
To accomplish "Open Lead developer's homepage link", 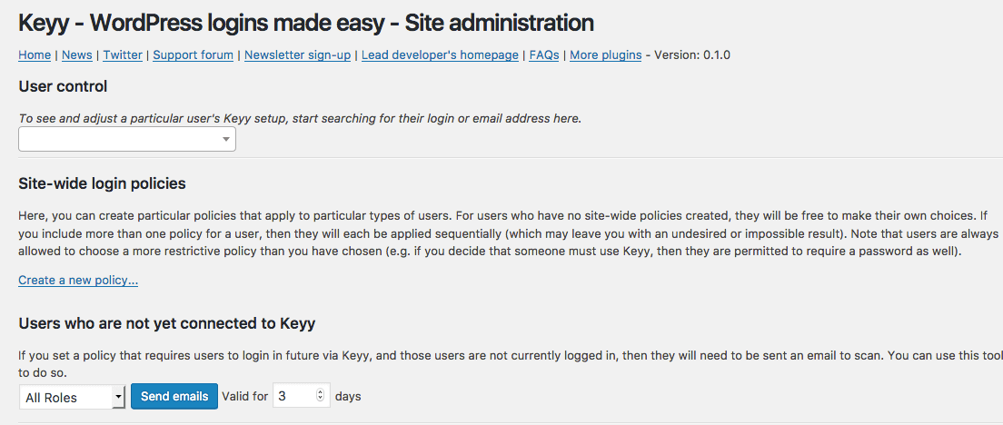I will 440,55.
